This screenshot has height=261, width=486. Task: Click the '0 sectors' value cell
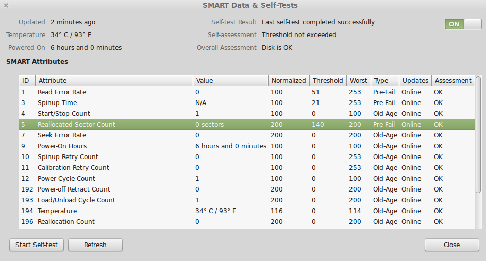tap(209, 125)
